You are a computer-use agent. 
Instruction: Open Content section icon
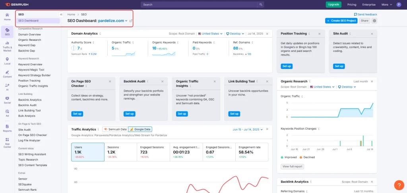tap(7, 74)
